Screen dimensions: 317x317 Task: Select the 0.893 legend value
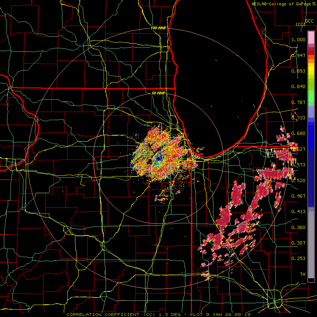298,71
